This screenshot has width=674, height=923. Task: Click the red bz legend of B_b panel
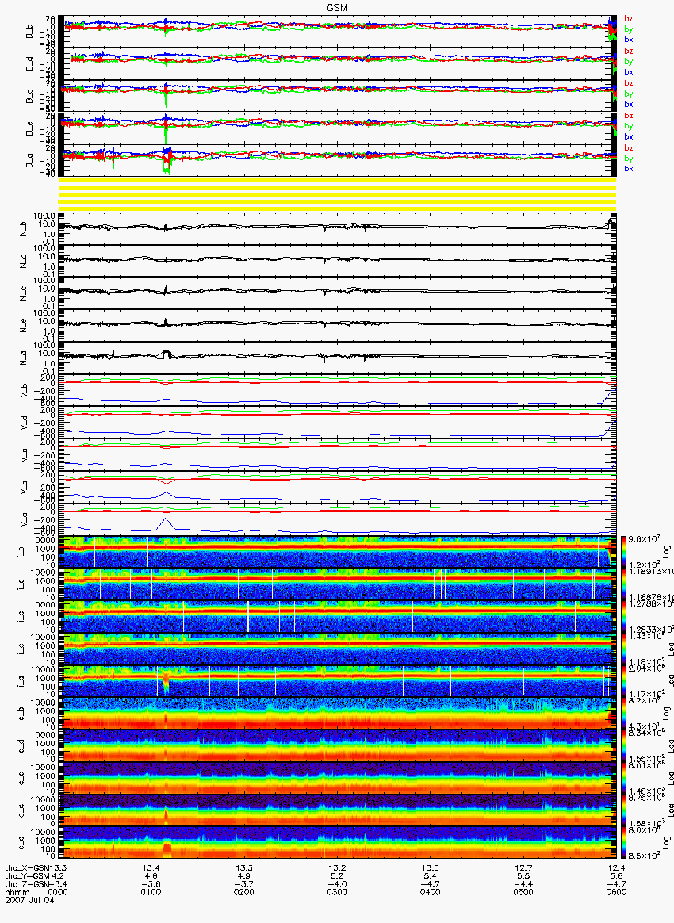(629, 19)
